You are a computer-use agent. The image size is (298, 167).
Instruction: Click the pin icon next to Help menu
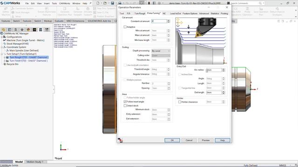pyautogui.click(x=90, y=3)
